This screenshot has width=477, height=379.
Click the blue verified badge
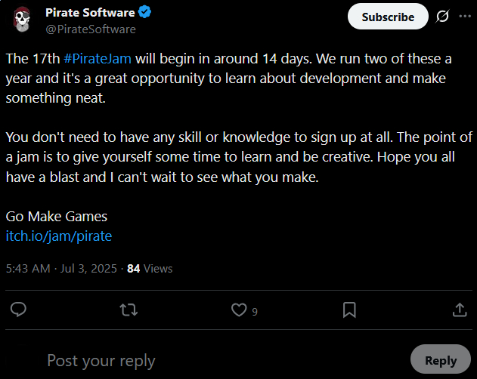click(144, 12)
